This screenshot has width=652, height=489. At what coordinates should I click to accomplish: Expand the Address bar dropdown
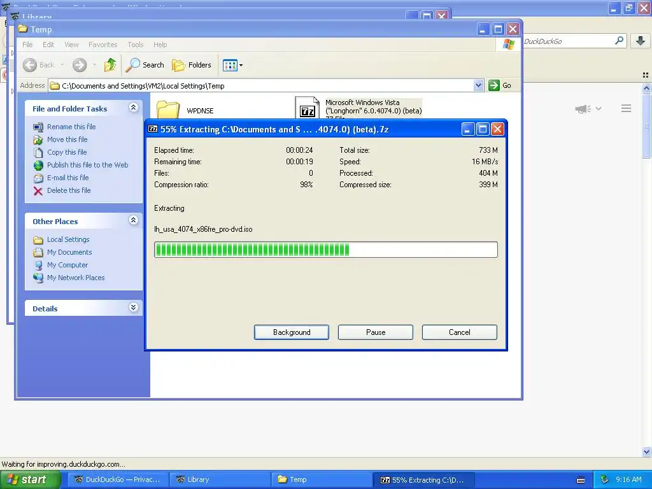click(x=478, y=86)
